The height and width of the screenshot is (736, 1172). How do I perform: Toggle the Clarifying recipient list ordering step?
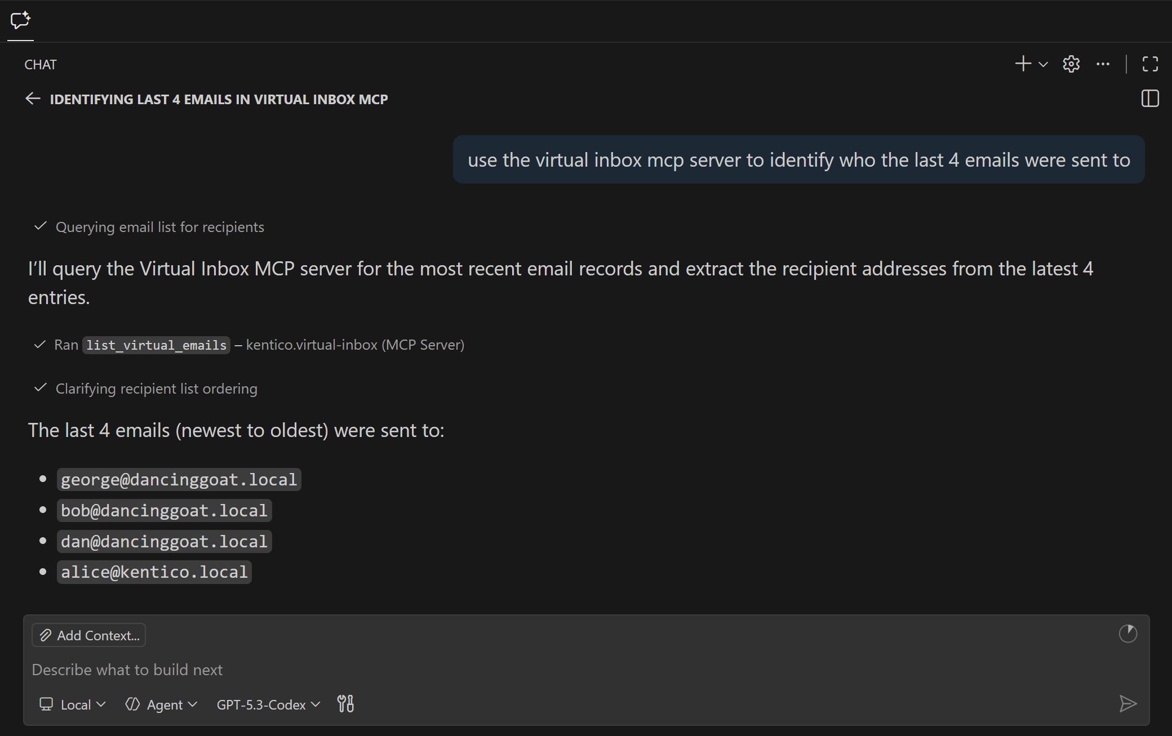156,388
